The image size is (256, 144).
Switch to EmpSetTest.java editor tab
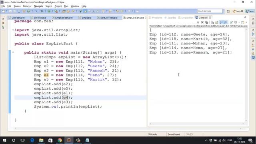(x=62, y=18)
